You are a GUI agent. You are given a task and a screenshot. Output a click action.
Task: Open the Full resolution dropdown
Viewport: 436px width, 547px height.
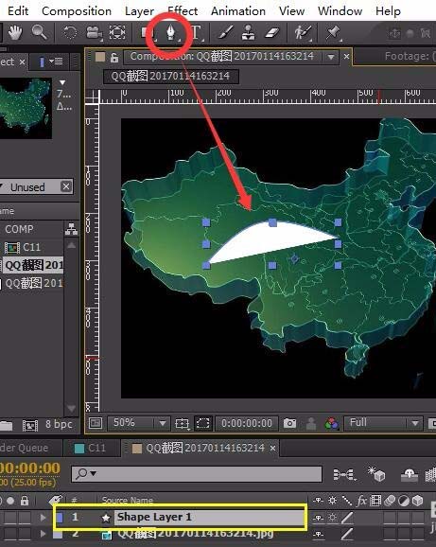[415, 424]
